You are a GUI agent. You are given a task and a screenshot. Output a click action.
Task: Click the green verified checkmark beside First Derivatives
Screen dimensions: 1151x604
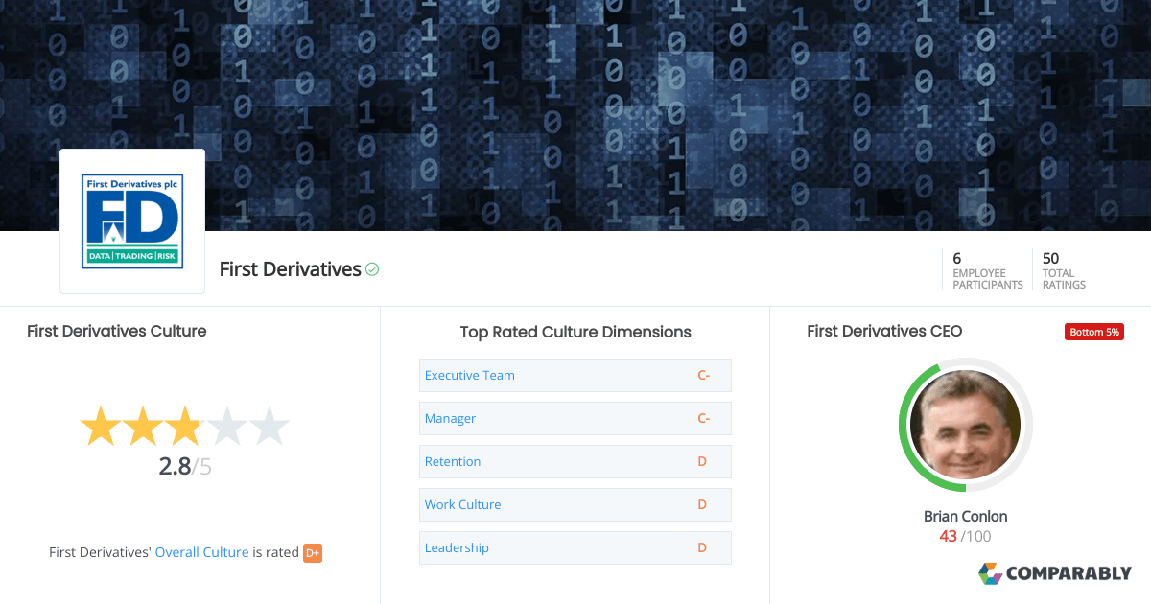373,269
